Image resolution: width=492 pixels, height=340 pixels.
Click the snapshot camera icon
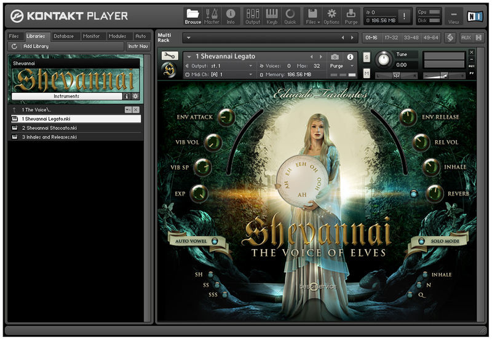coord(335,57)
